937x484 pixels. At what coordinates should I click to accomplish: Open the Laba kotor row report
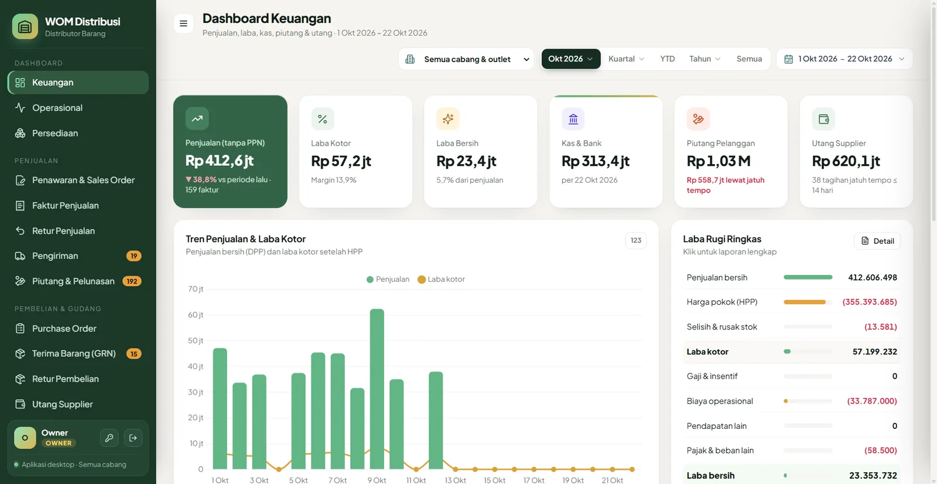792,352
